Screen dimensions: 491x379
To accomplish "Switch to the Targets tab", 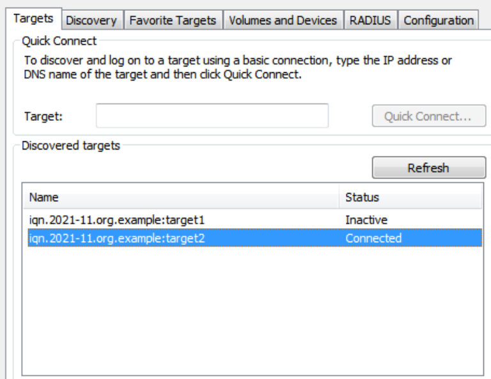I will click(33, 19).
